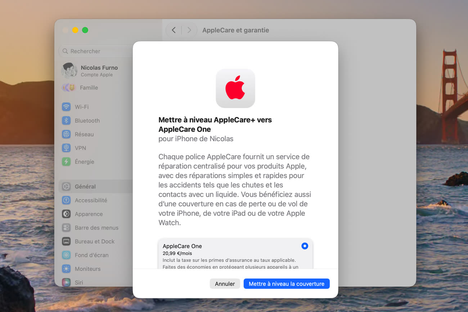The width and height of the screenshot is (468, 312).
Task: Click the Général label
Action: [85, 187]
